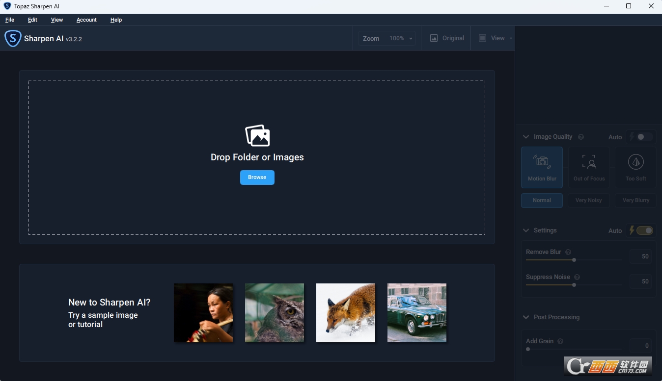Image resolution: width=662 pixels, height=381 pixels.
Task: Open the Edit menu
Action: [32, 20]
